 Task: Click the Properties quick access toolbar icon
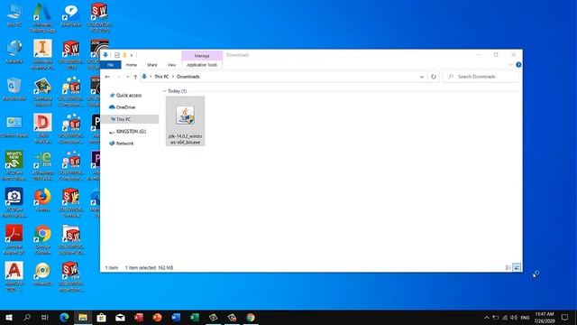pyautogui.click(x=117, y=55)
